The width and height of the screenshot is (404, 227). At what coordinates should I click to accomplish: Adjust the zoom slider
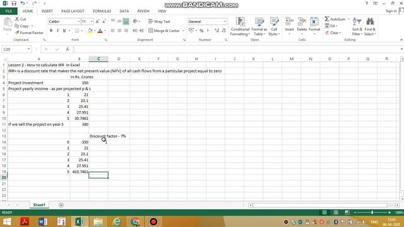372,212
